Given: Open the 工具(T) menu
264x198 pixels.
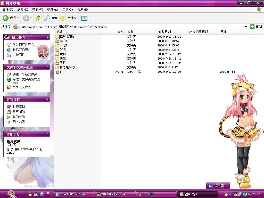Looking at the screenshot, I should click(x=68, y=10).
